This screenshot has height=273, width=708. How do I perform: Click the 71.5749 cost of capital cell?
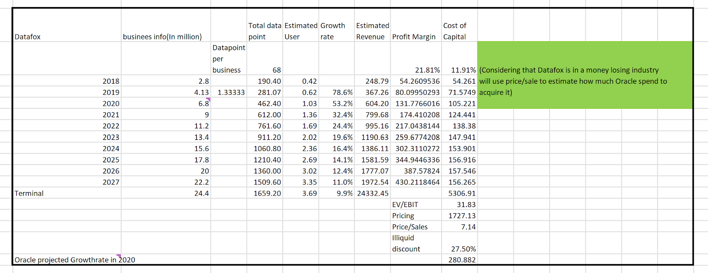tap(459, 92)
